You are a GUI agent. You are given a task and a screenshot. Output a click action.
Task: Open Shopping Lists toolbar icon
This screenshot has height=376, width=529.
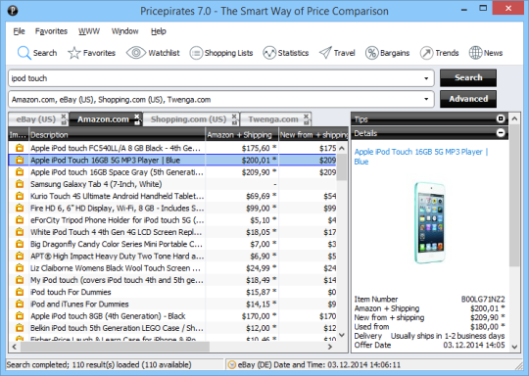pyautogui.click(x=196, y=53)
